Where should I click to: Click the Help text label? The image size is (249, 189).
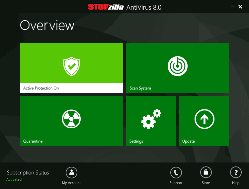[236, 183]
